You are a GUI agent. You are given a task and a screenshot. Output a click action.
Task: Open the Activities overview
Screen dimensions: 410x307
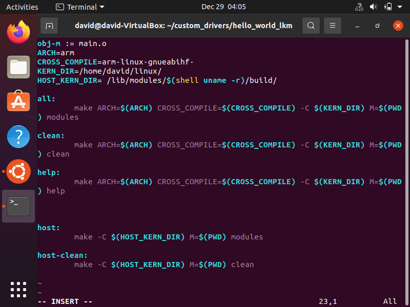[x=22, y=7]
